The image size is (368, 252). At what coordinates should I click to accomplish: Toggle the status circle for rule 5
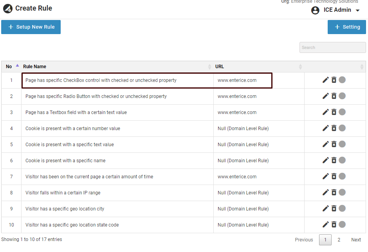coord(342,144)
